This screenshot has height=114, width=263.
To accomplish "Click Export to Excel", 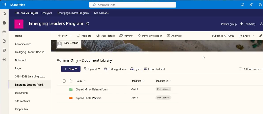I will click(154, 69).
